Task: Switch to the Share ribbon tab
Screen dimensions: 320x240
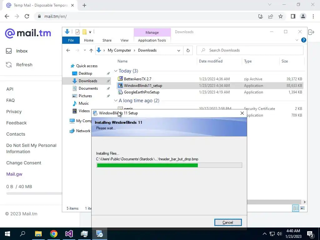Action: [107, 40]
